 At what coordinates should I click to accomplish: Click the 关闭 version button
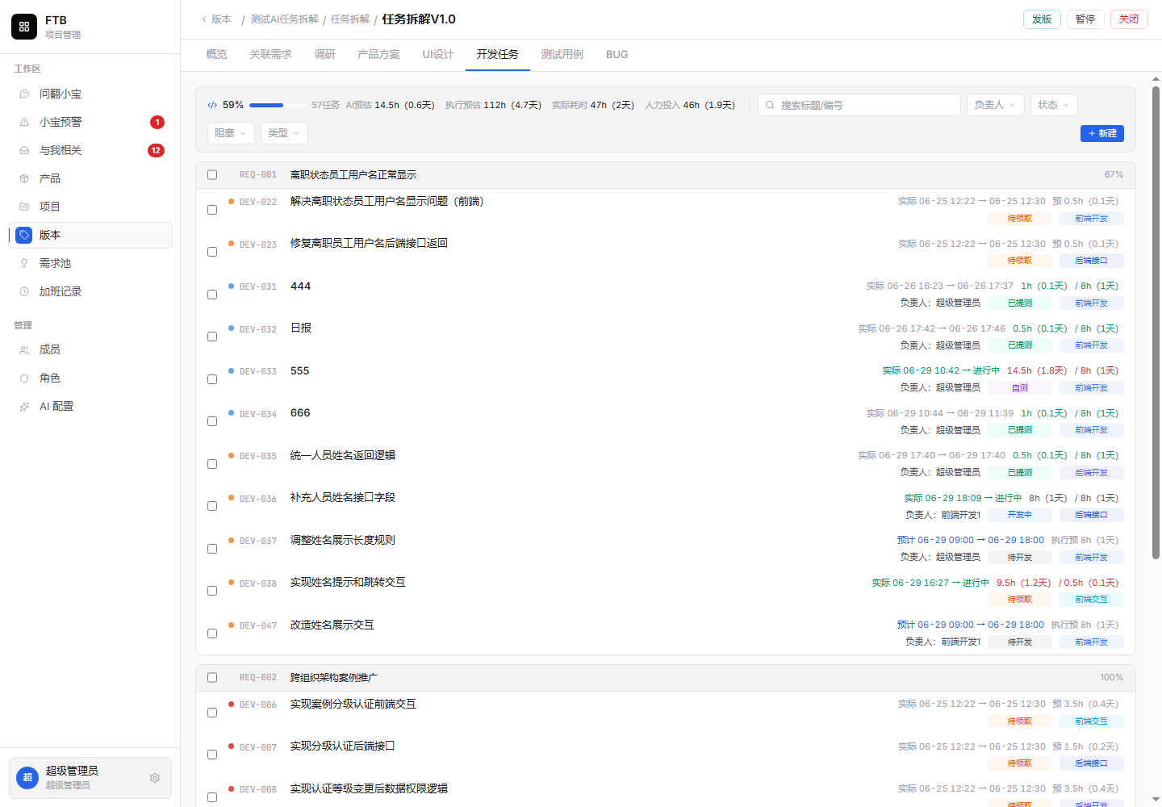point(1129,19)
